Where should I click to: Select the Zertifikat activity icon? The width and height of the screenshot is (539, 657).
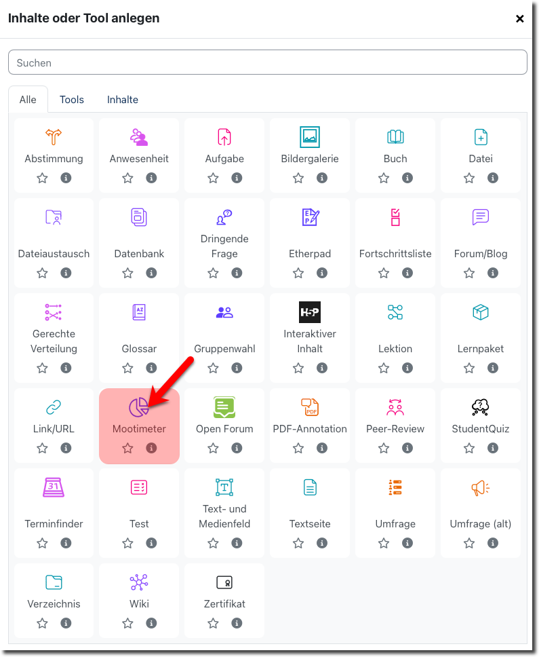click(224, 582)
